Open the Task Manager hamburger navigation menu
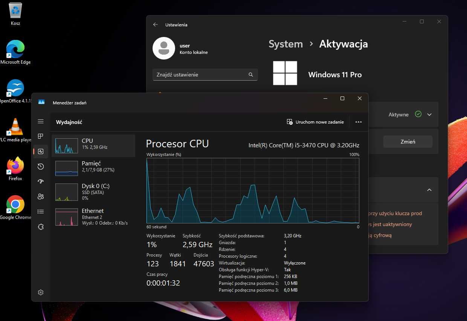467x321 pixels. click(41, 121)
